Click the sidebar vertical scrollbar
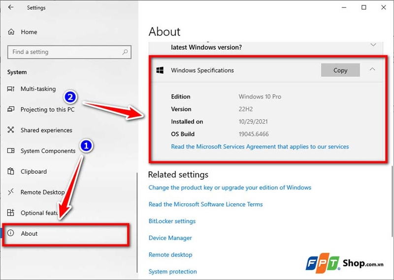This screenshot has height=280, width=394. pos(137,222)
